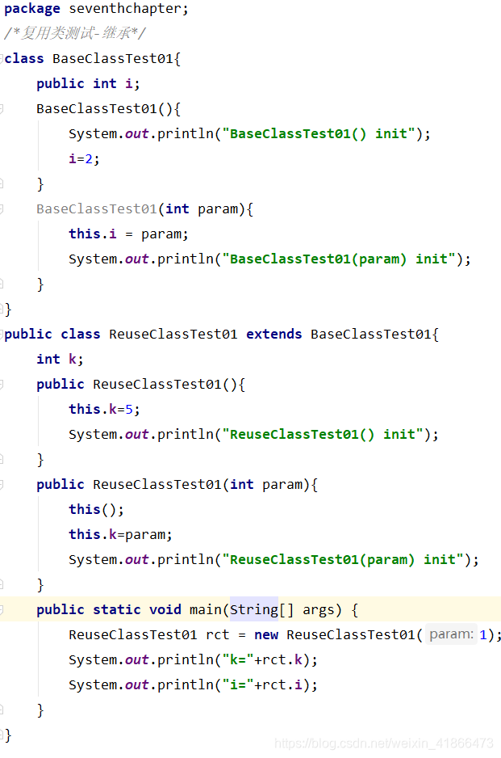The width and height of the screenshot is (501, 758).
Task: Click the 'this.k=param;' statement
Action: coord(120,535)
